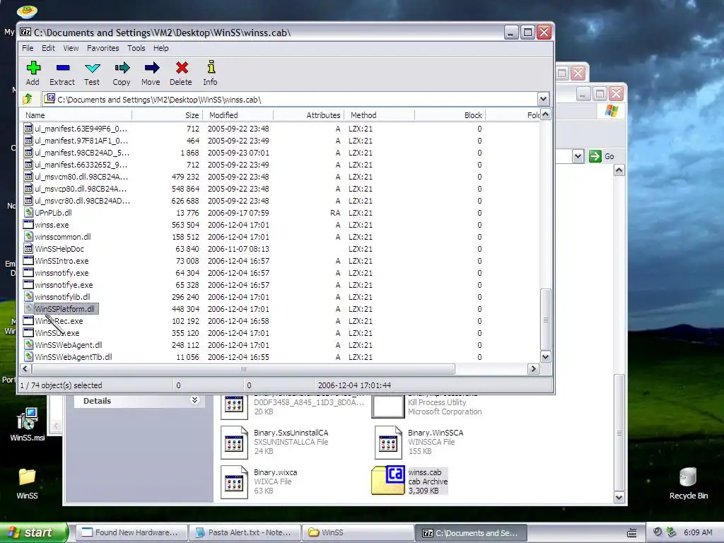Select the winss.exe file icon

28,225
